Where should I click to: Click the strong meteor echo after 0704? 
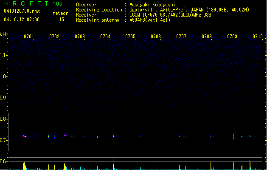[x=113, y=136]
